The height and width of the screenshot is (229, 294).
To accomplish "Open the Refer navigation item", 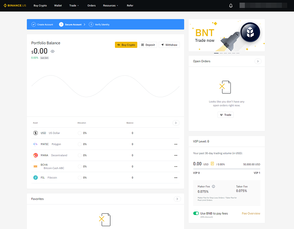I will click(130, 5).
